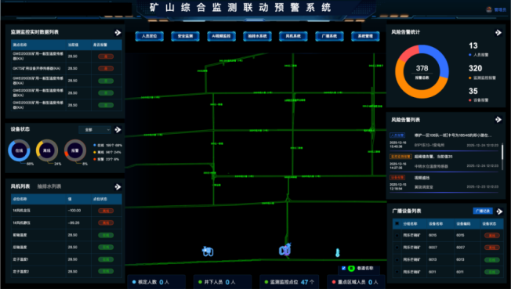Select the 风机列表 tab

20,186
